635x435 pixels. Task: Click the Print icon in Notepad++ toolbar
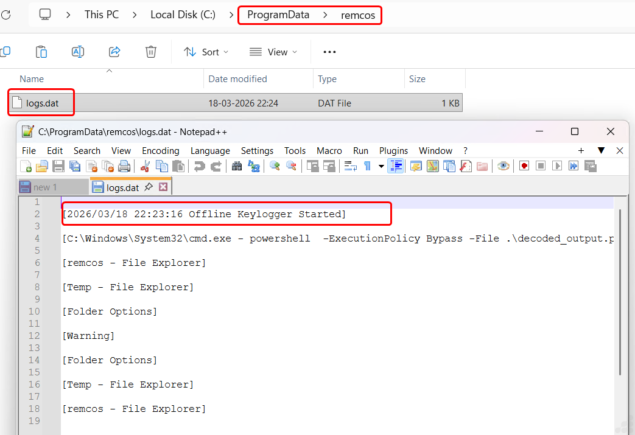click(x=124, y=166)
